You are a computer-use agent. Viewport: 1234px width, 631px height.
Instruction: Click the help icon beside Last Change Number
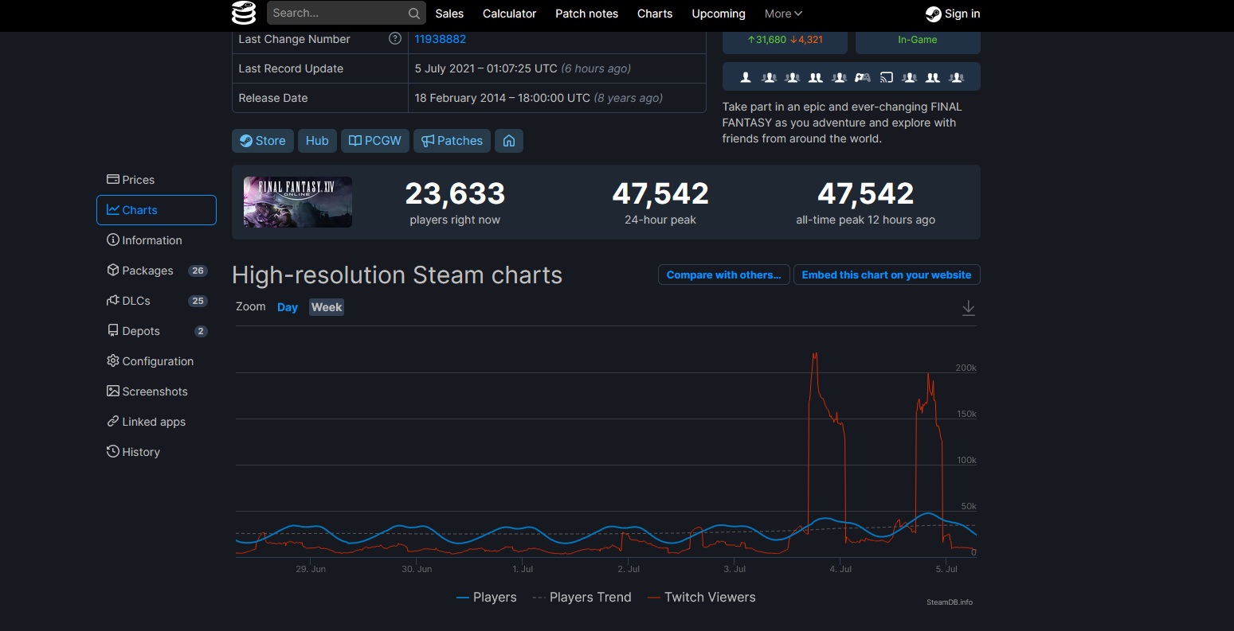click(394, 38)
